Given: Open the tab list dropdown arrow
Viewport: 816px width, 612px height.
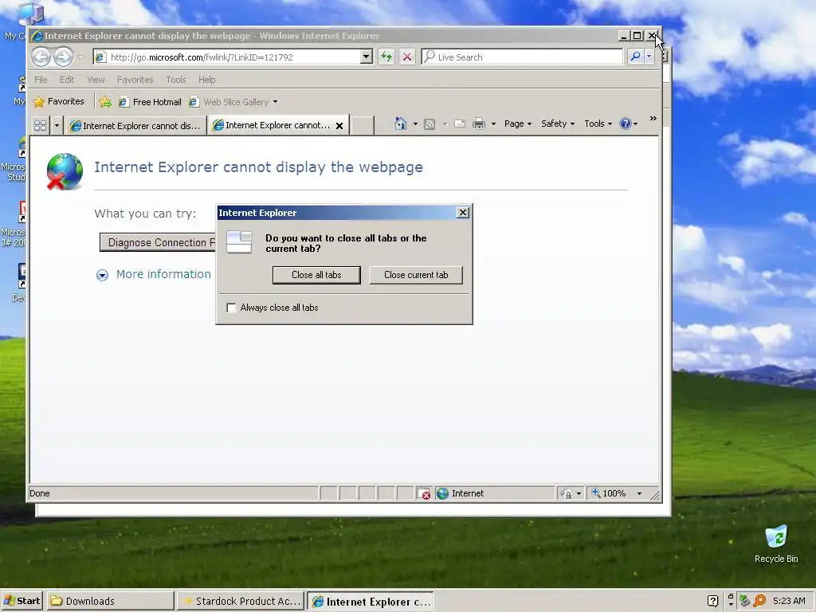Looking at the screenshot, I should point(57,125).
